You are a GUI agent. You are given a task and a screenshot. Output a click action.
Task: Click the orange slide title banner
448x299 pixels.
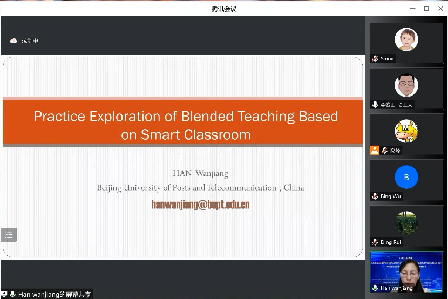(183, 125)
